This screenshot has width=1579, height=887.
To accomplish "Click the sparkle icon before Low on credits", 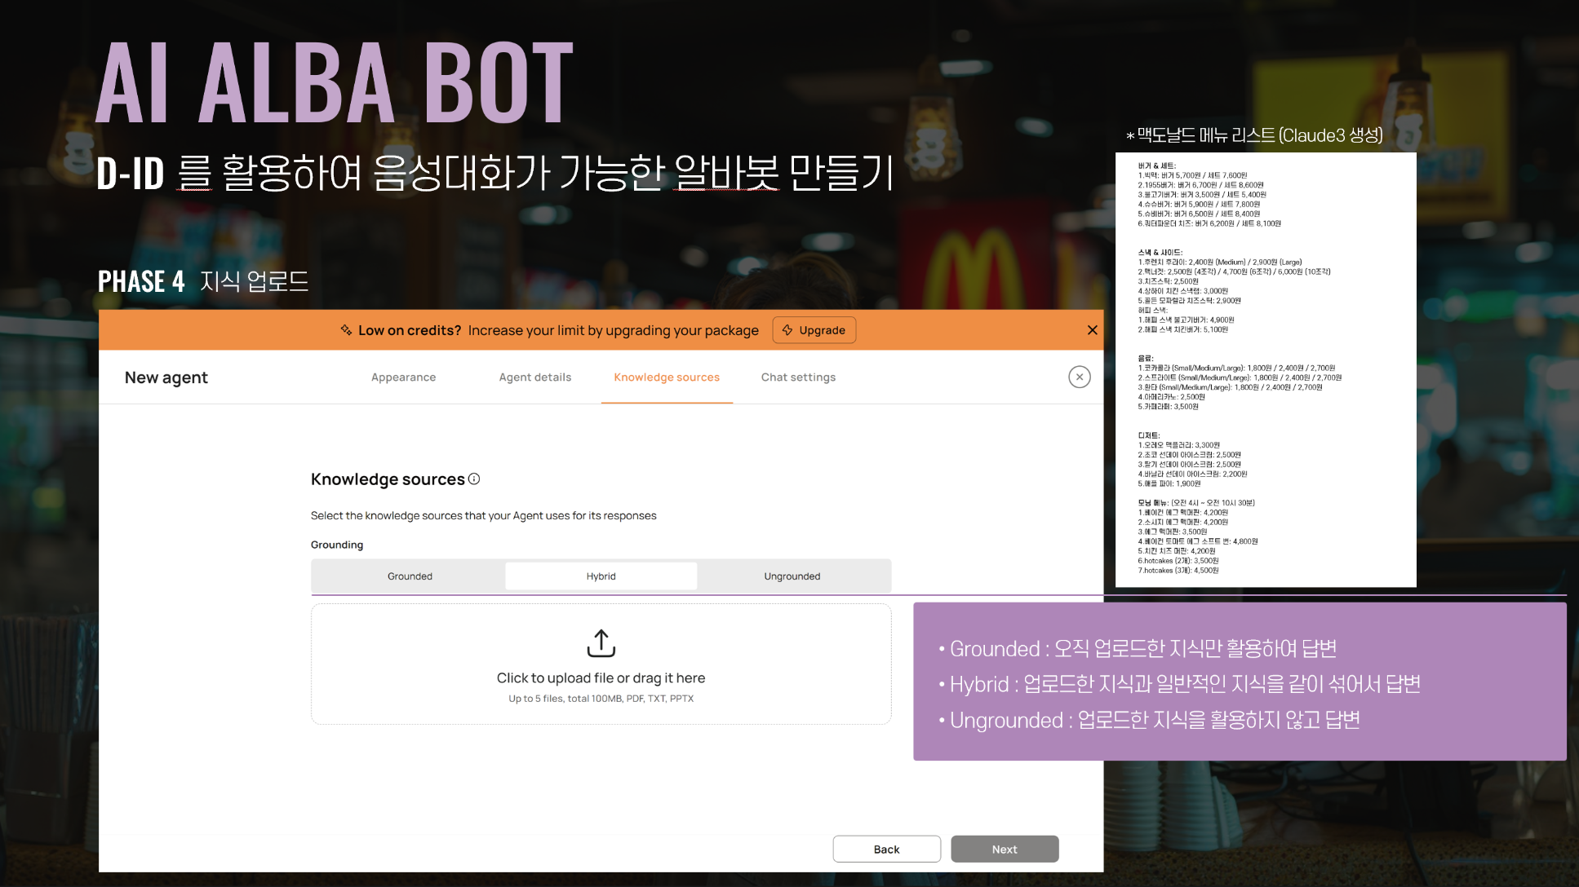I will (x=347, y=330).
